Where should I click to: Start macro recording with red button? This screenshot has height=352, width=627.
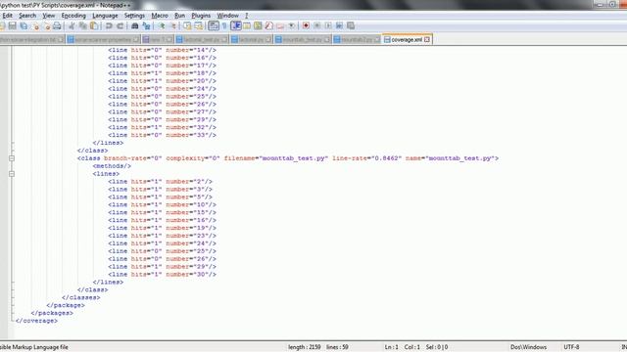pyautogui.click(x=306, y=26)
